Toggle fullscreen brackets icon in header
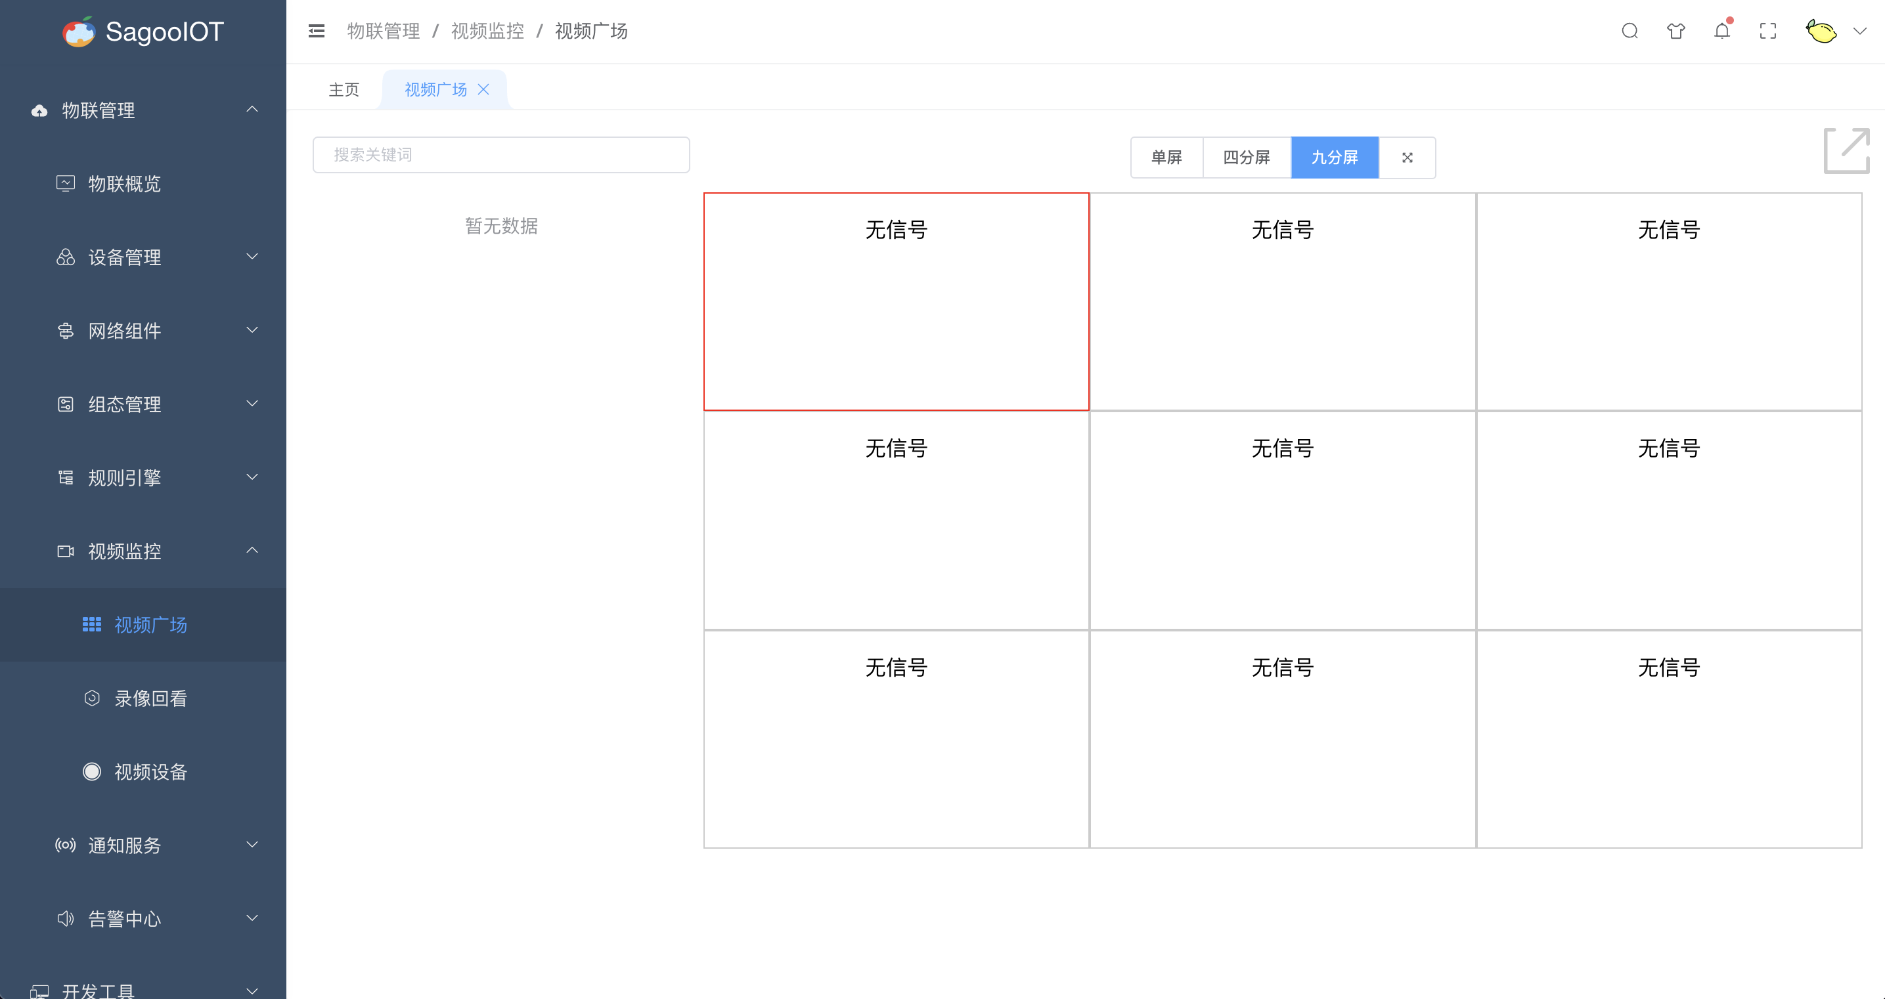Screen dimensions: 1885x999 (1768, 31)
